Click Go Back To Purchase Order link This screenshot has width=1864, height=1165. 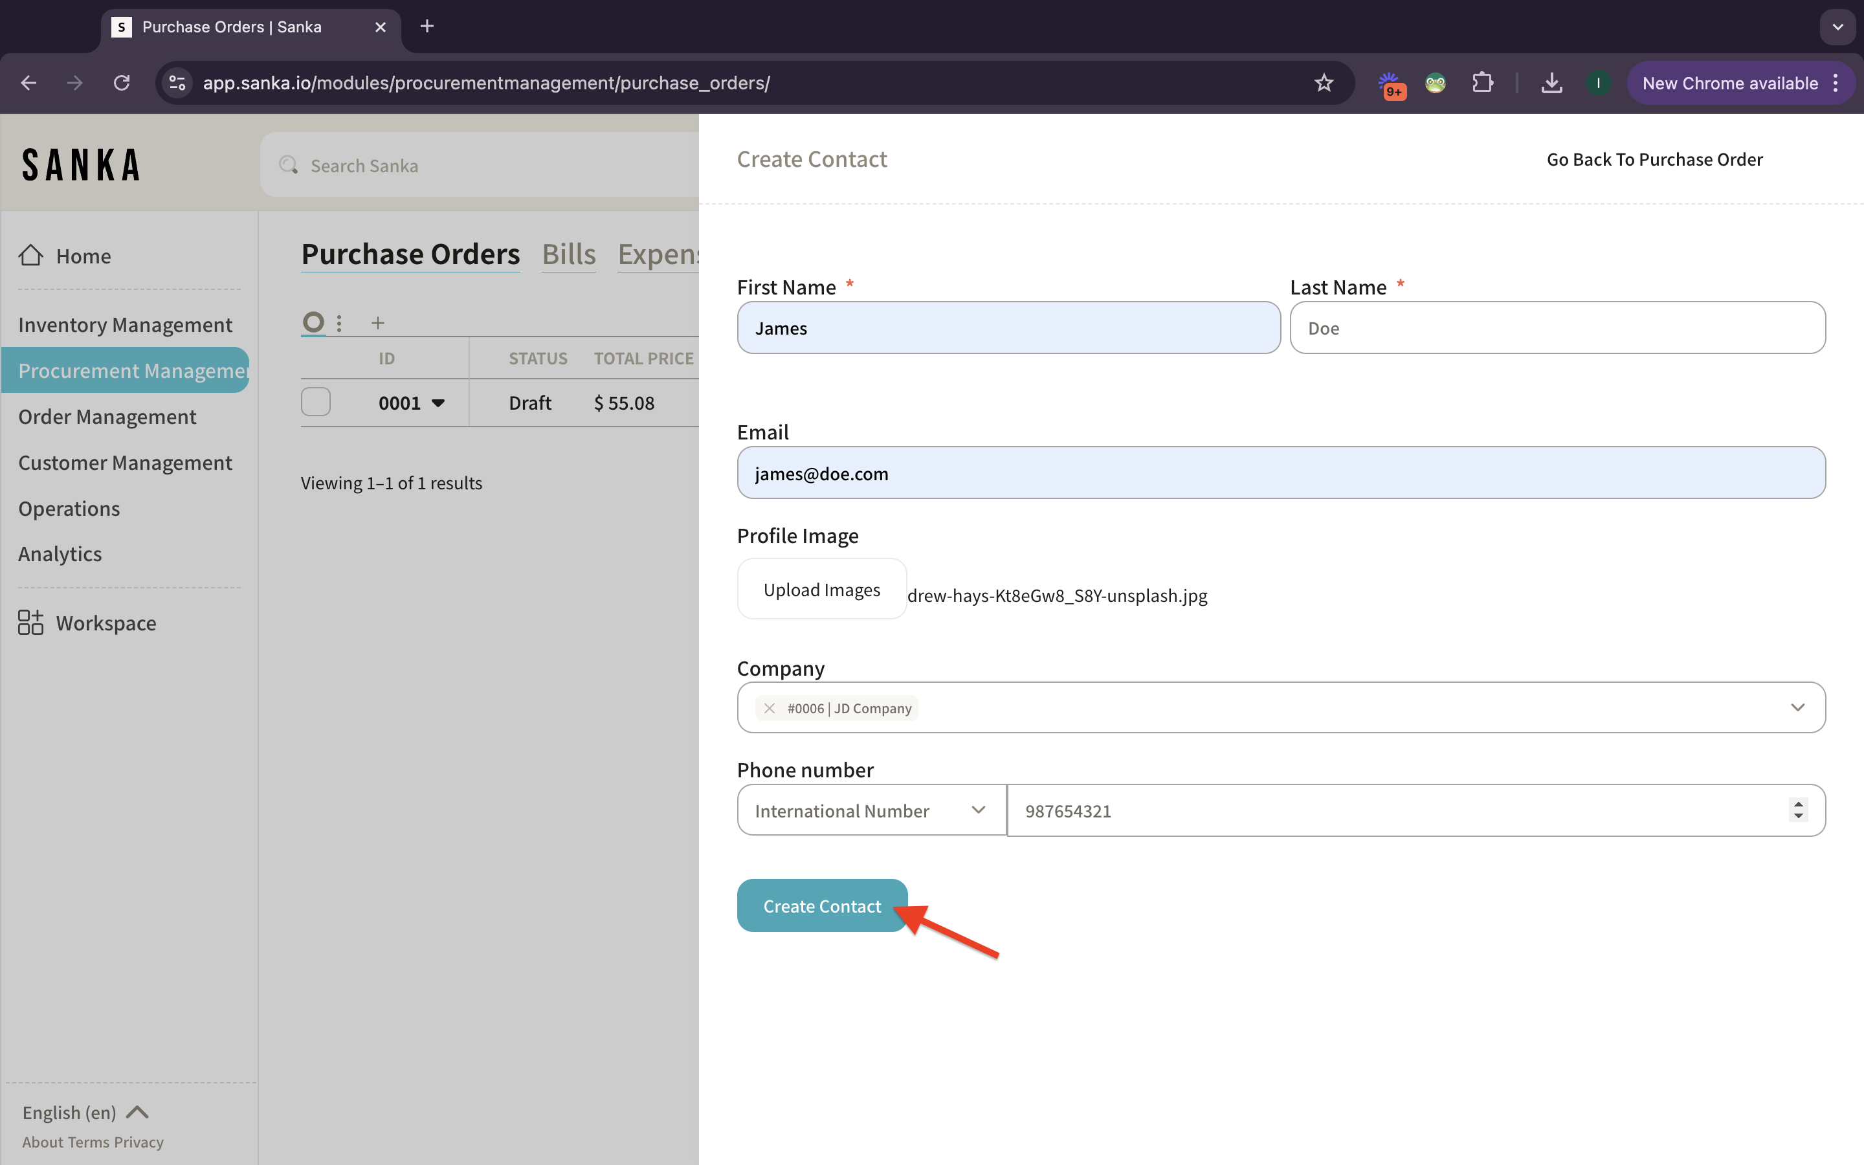(x=1655, y=159)
